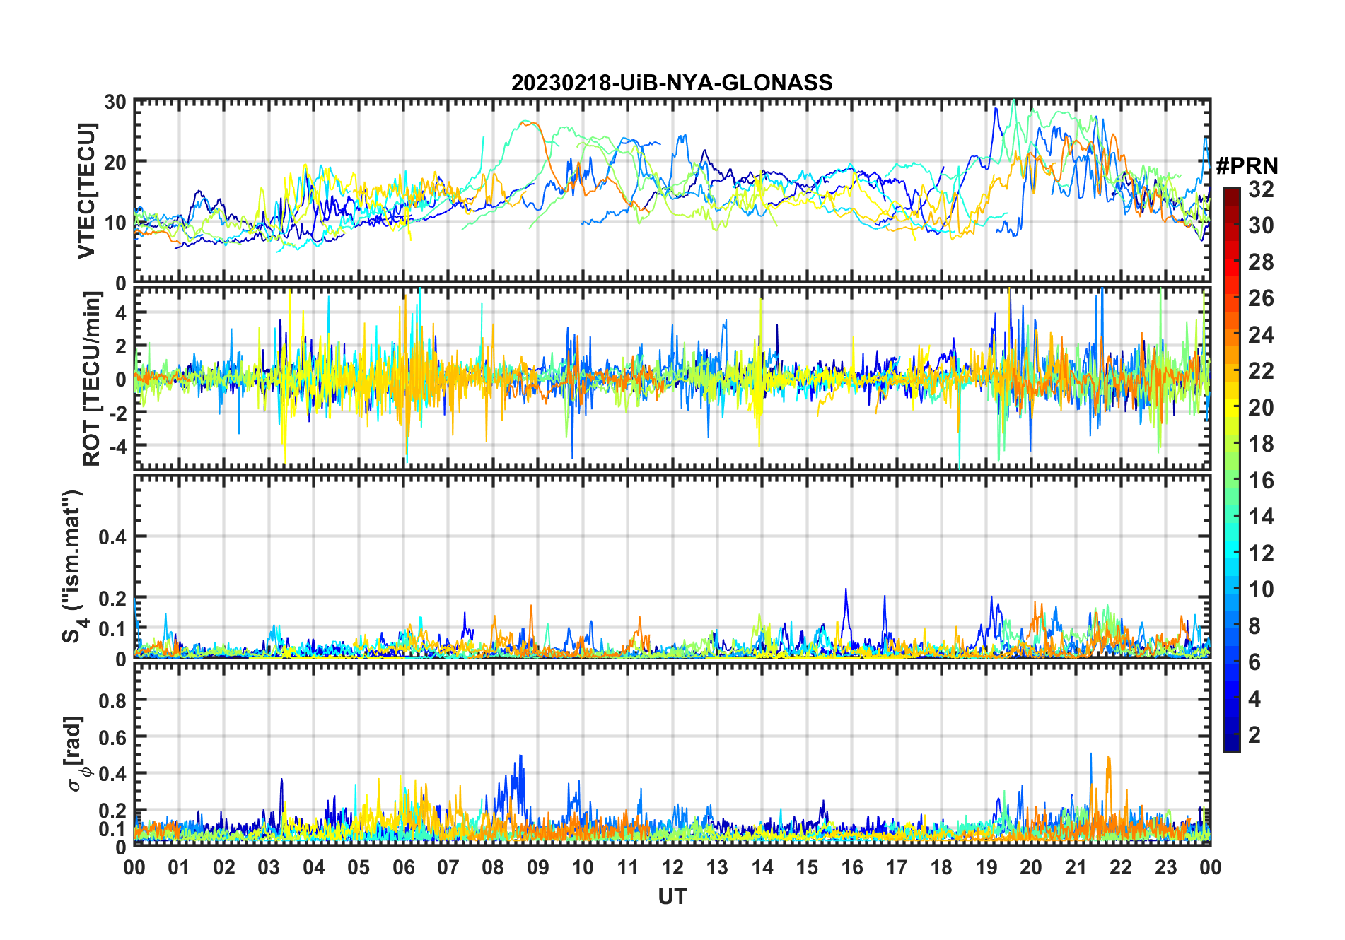Click the #PRN colorbar title

coord(1247,165)
